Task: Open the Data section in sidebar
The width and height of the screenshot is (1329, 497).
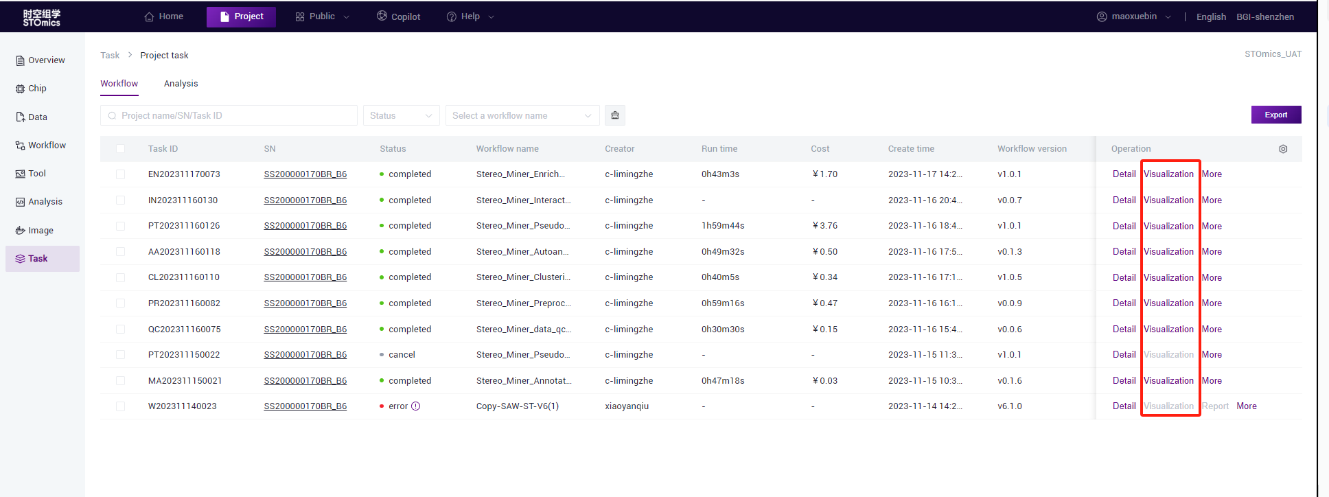Action: pos(37,117)
